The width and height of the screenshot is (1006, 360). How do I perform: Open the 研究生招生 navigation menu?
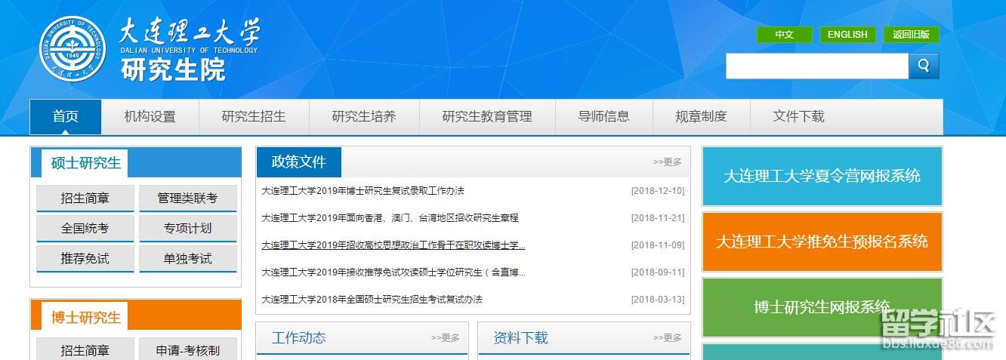[254, 117]
